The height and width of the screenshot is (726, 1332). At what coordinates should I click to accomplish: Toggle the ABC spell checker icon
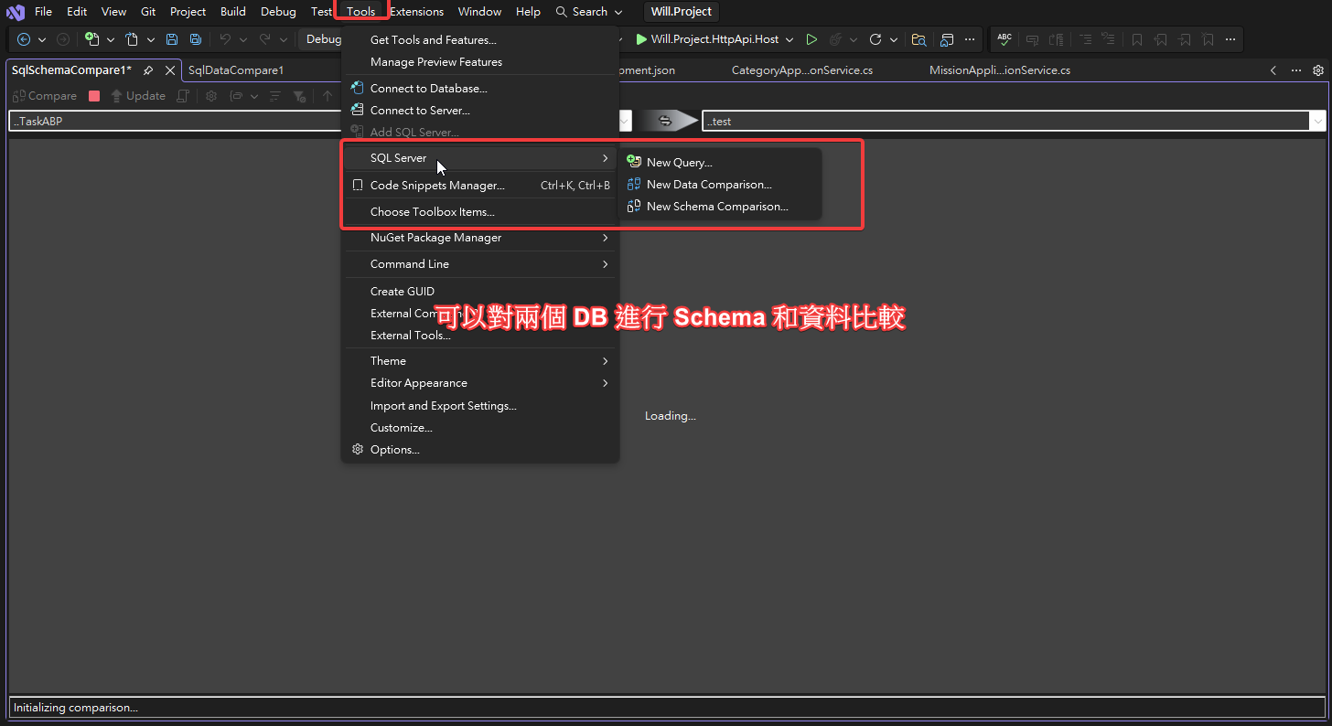click(x=1004, y=39)
